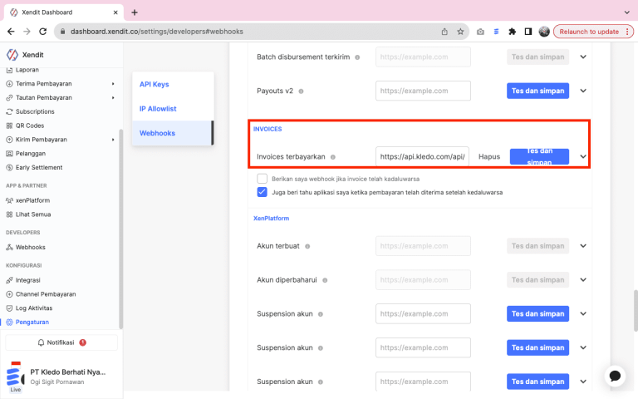Image resolution: width=638 pixels, height=399 pixels.
Task: Close the Xendit Dashboard tab
Action: point(115,12)
